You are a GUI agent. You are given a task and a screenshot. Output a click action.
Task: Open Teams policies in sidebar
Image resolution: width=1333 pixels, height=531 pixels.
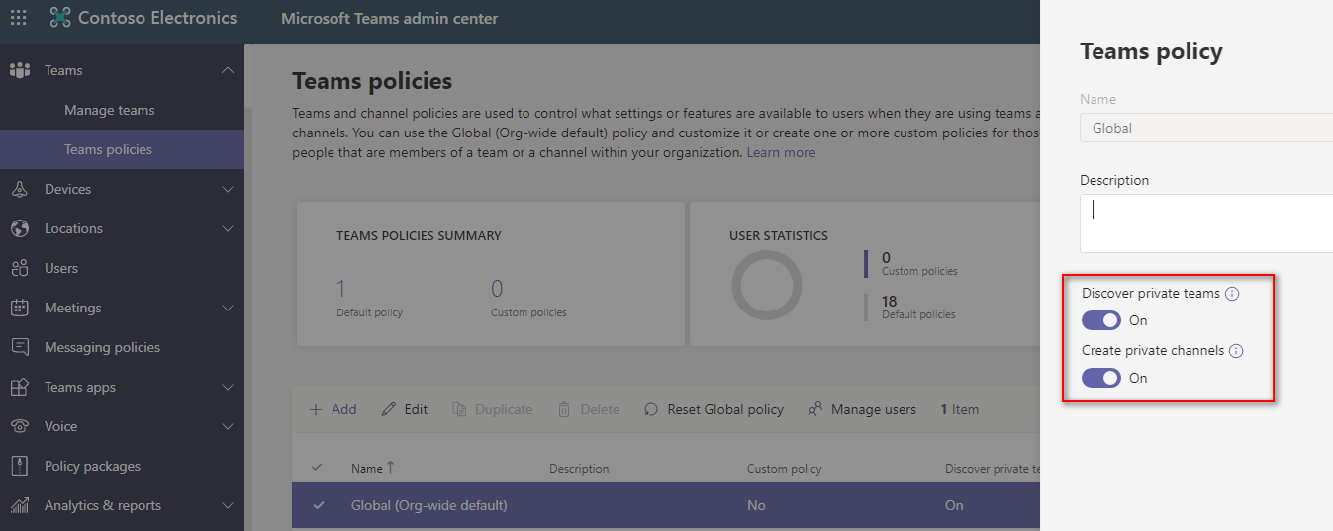pos(122,149)
